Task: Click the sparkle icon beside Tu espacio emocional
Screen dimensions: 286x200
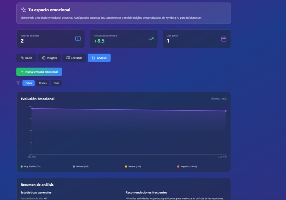Action: point(23,10)
